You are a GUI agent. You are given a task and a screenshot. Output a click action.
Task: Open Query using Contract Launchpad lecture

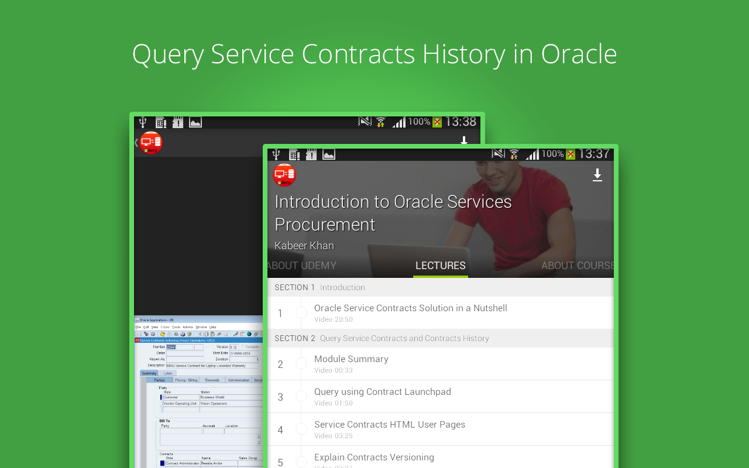[441, 397]
